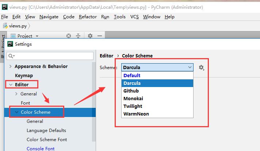Click the settings tree vertical scrollbar
The height and width of the screenshot is (151, 260).
tap(94, 102)
